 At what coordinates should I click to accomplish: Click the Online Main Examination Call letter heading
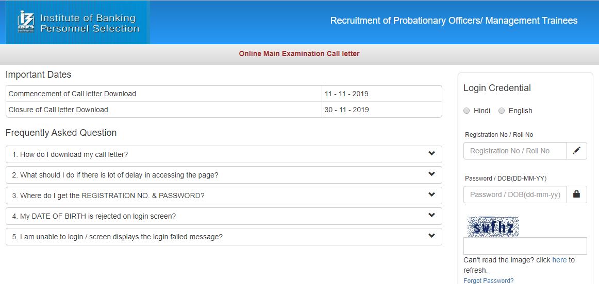(x=299, y=54)
